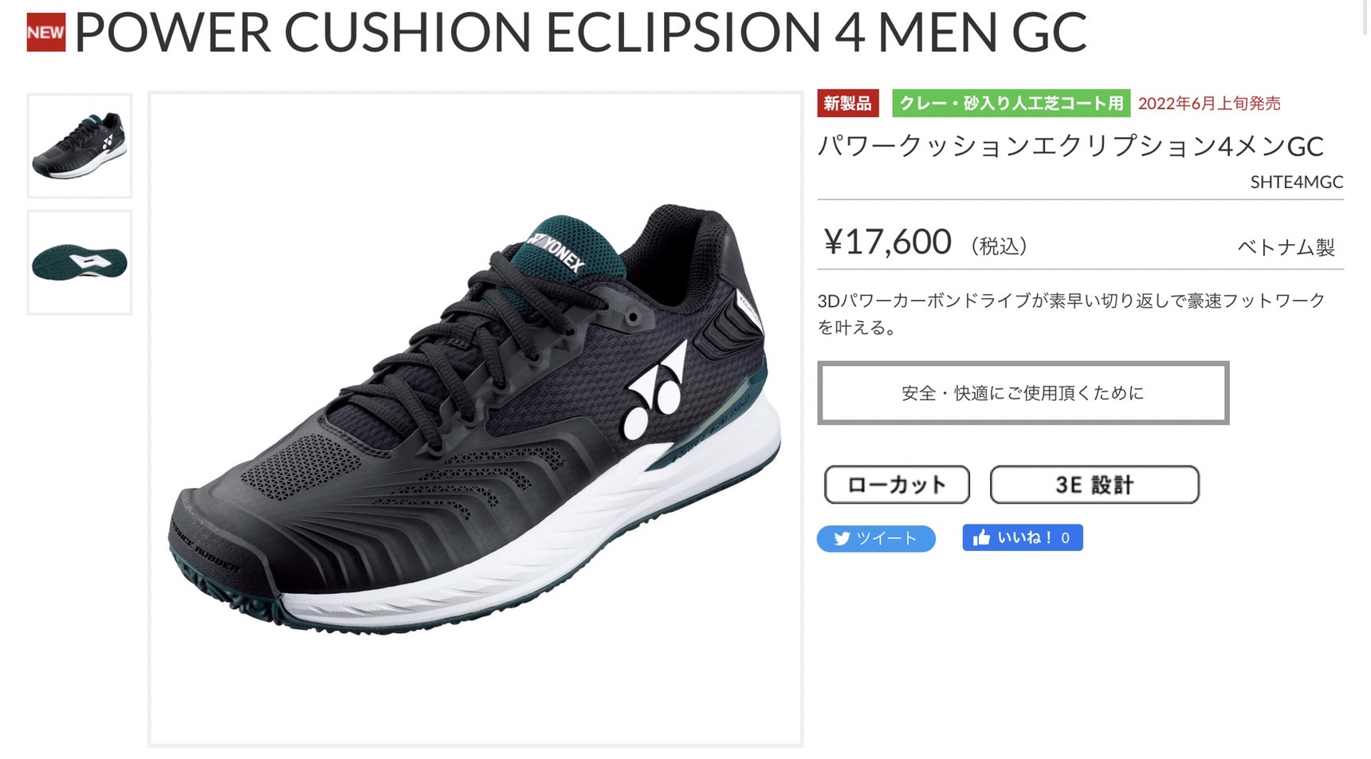Click the ローカット badge
The image size is (1371, 759).
[897, 485]
